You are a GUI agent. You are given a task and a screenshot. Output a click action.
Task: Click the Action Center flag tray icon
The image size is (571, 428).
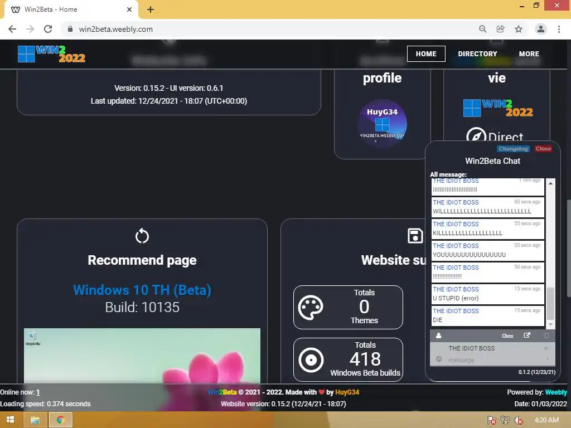(x=492, y=420)
